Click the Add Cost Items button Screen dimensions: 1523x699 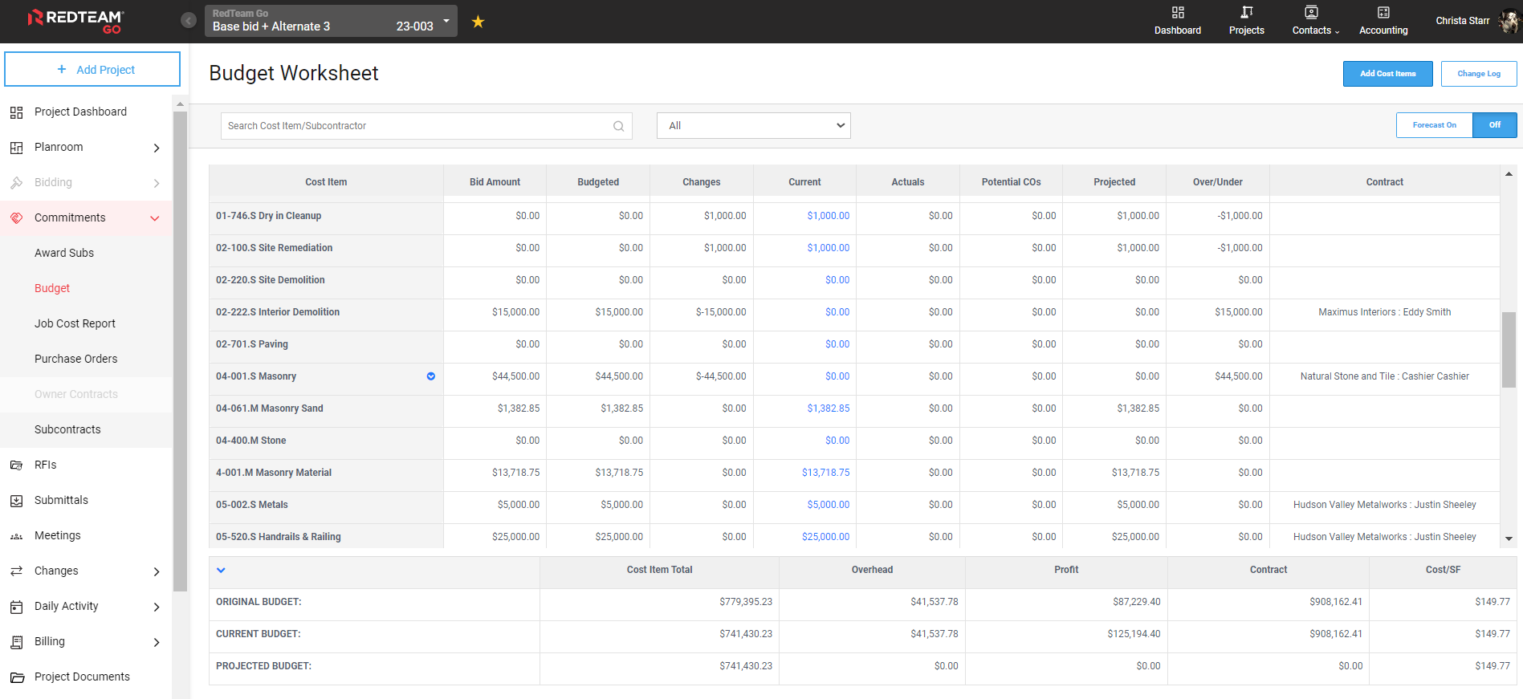click(x=1387, y=74)
